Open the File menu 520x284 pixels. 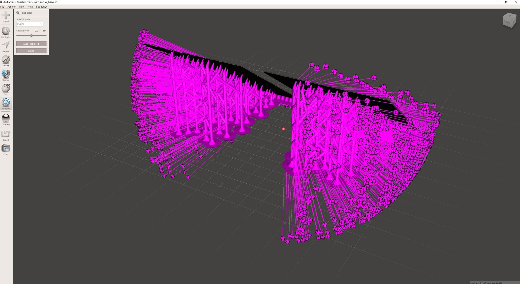2,7
